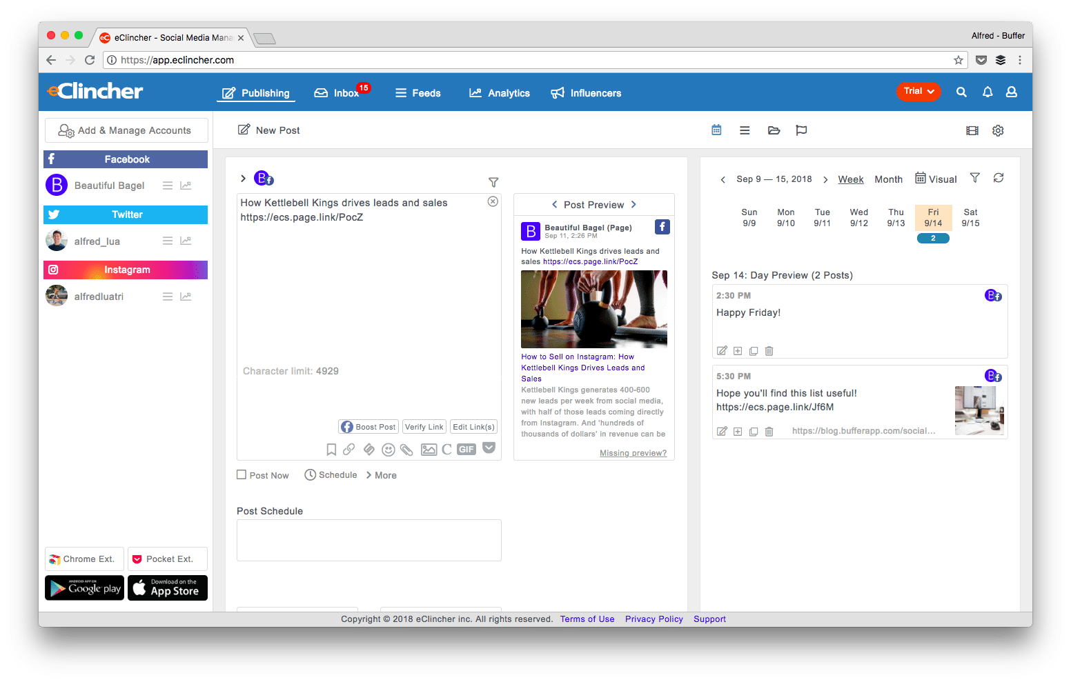
Task: Bookmark the page with the star icon
Action: click(959, 60)
